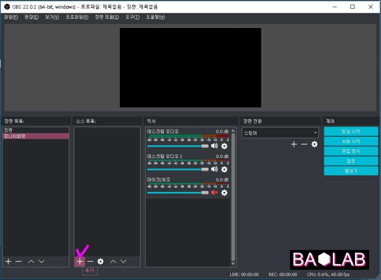The width and height of the screenshot is (381, 280).
Task: Move source up with the arrow
Action: tap(113, 262)
